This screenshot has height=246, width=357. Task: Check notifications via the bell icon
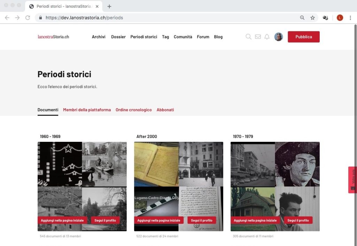click(x=267, y=37)
